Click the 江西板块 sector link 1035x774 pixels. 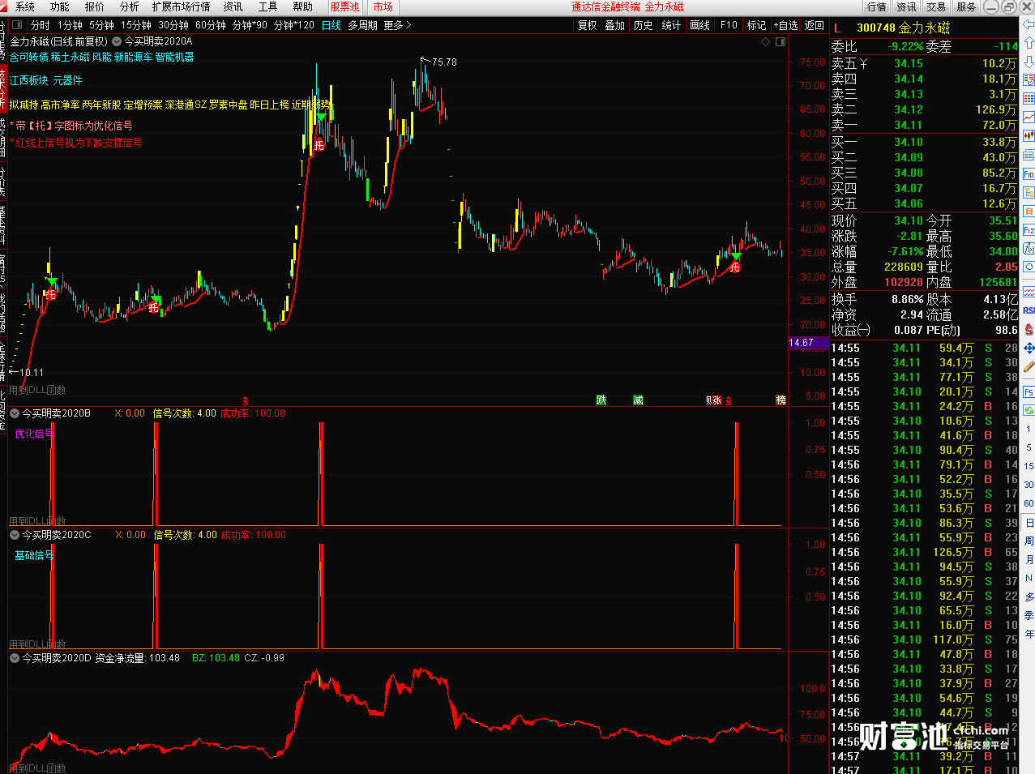(29, 80)
